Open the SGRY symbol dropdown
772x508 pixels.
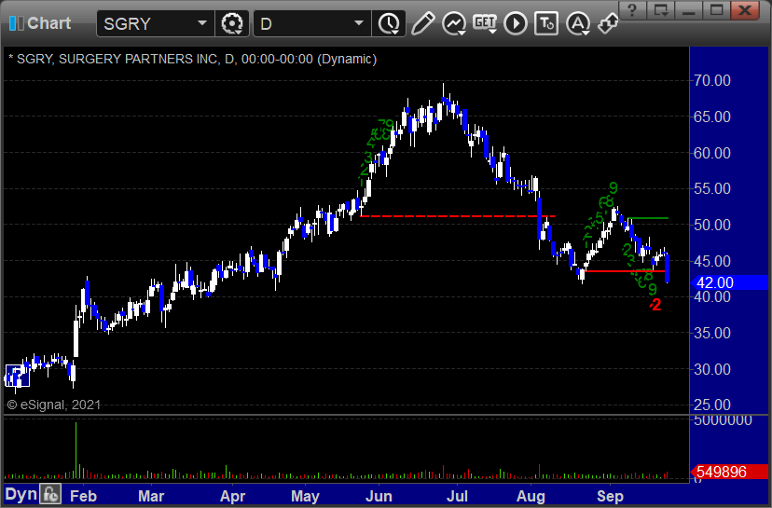click(x=155, y=23)
